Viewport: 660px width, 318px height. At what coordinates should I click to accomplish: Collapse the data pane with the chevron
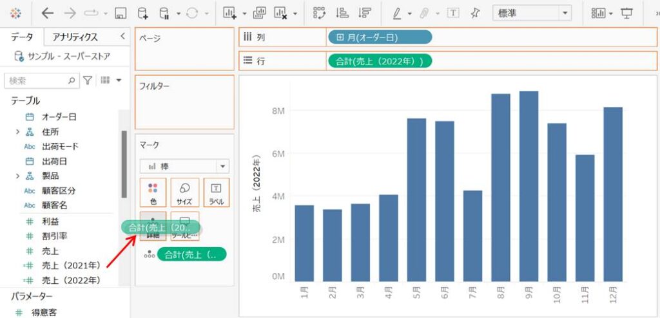[x=122, y=36]
